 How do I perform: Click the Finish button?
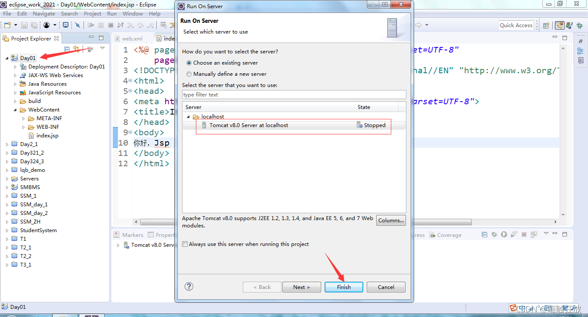pos(344,287)
